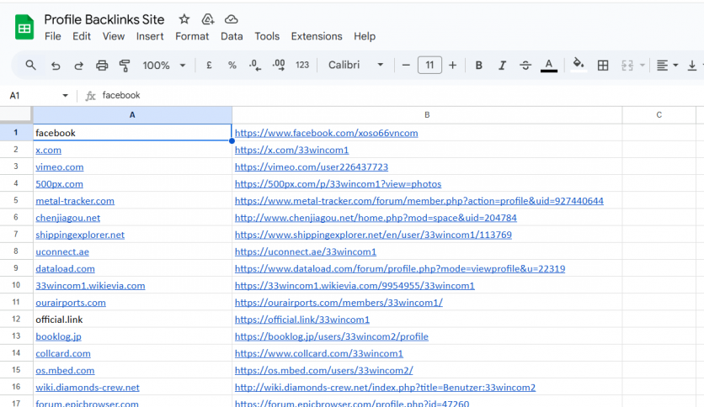Open the Help menu

click(364, 36)
